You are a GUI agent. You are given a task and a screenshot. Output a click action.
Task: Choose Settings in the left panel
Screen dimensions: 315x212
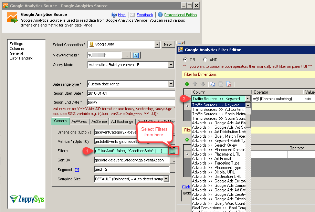click(x=17, y=44)
